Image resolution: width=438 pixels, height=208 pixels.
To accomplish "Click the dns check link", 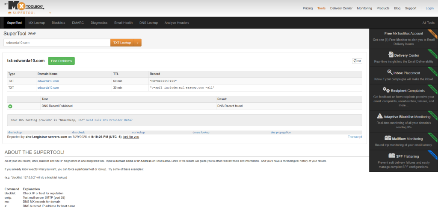I will (x=79, y=132).
